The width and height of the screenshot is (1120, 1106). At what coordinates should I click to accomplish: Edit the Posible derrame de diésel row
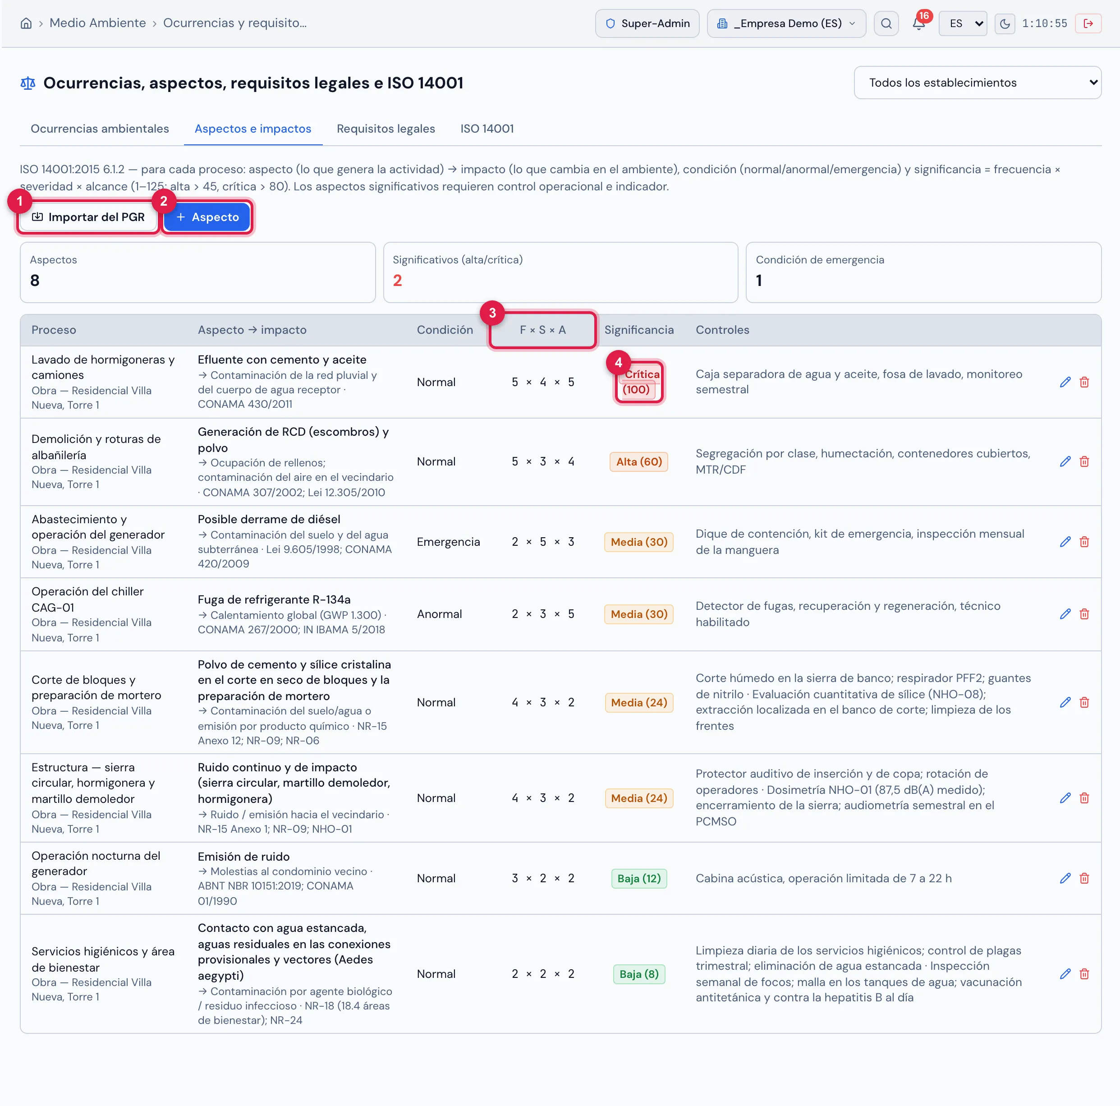click(x=1065, y=542)
